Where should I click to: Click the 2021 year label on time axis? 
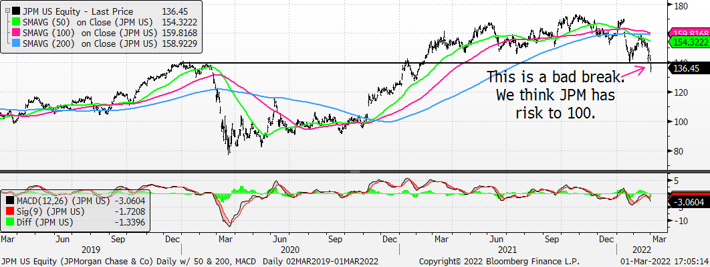507,250
